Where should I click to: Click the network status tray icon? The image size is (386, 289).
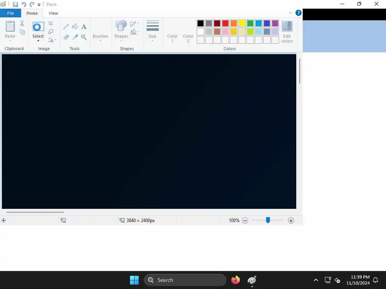click(328, 280)
